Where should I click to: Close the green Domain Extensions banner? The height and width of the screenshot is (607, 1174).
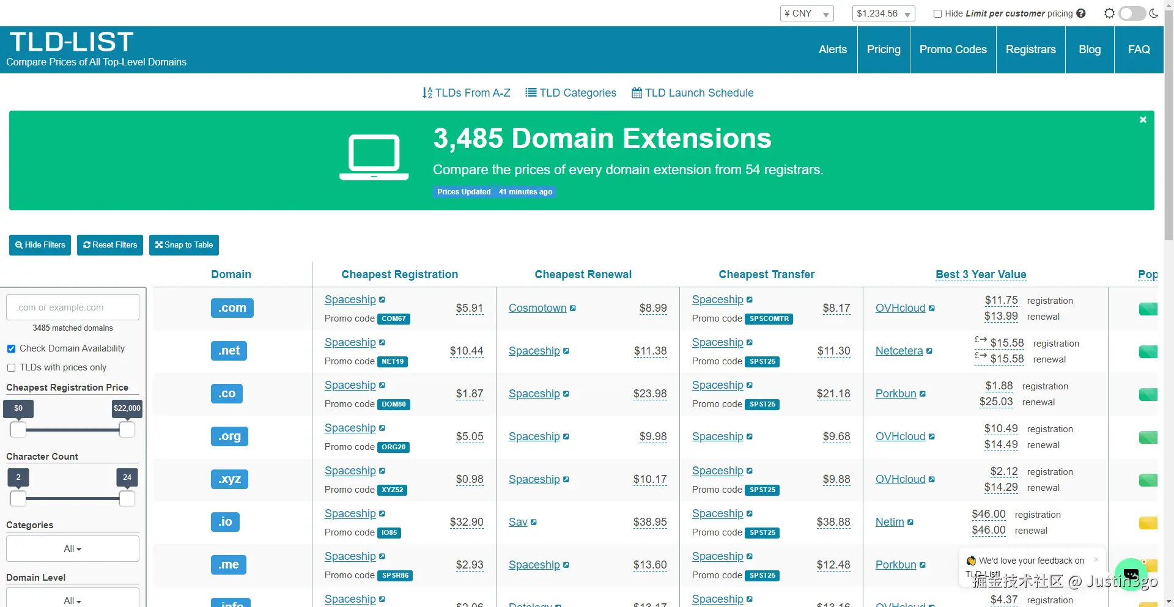click(1143, 120)
